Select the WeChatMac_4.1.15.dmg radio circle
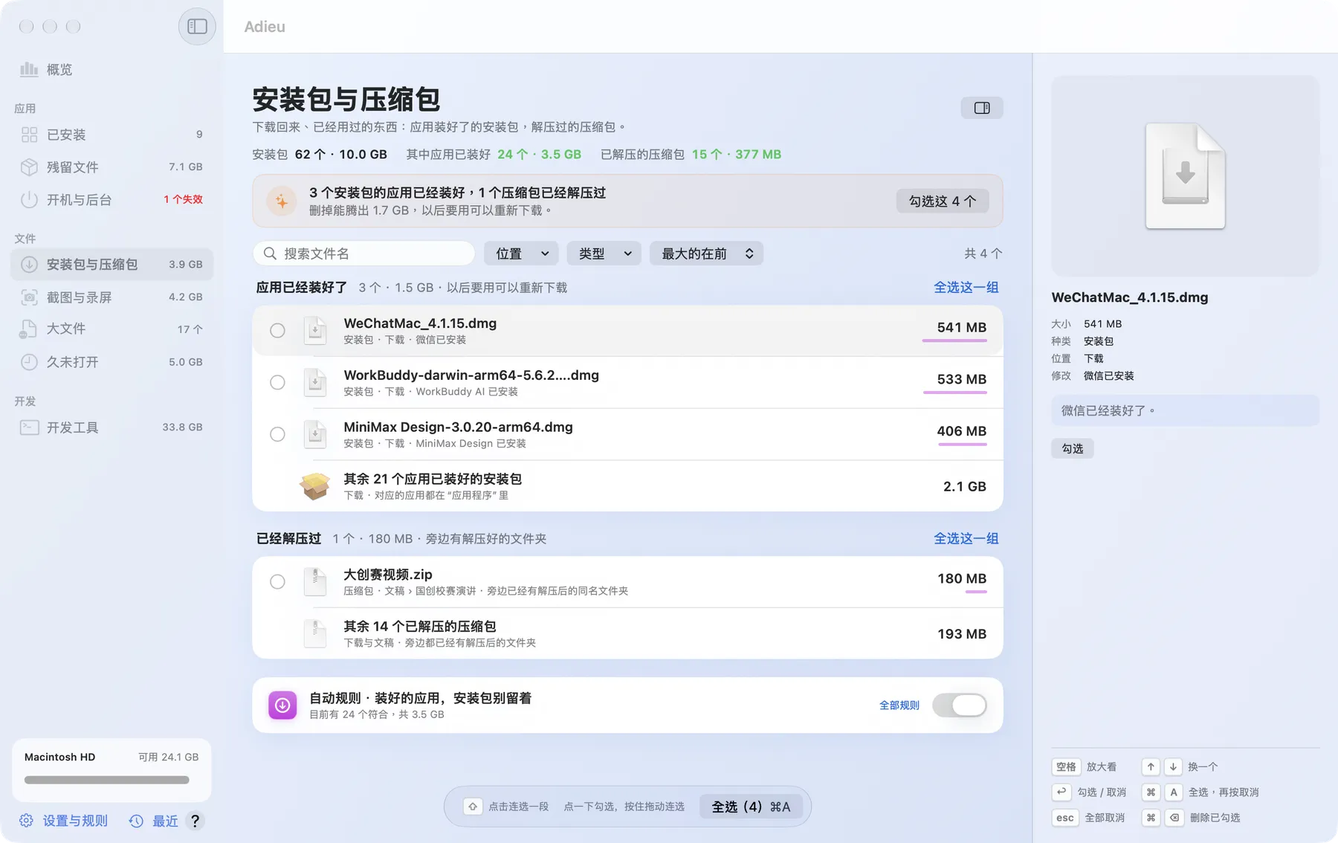Viewport: 1338px width, 843px height. 277,331
